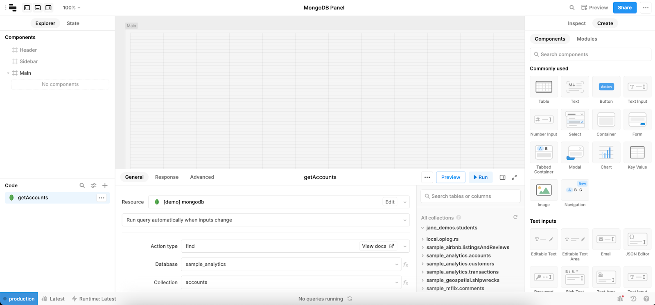655x305 pixels.
Task: Open the run query automatically dropdown
Action: [x=266, y=220]
